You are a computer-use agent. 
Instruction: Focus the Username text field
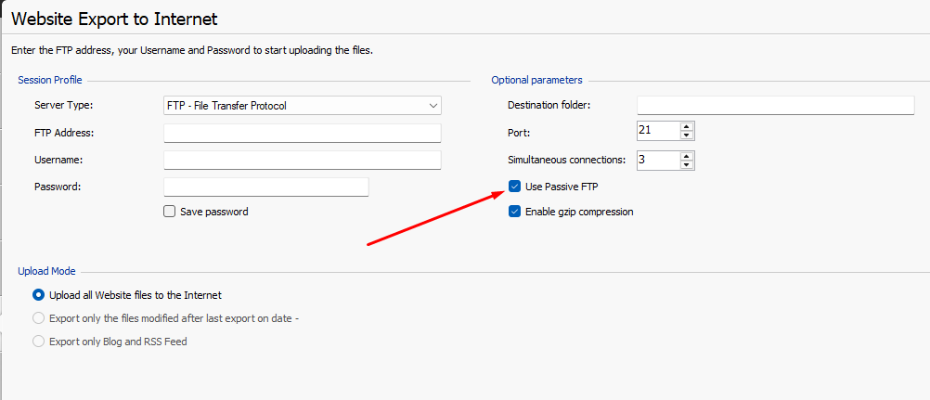(302, 161)
